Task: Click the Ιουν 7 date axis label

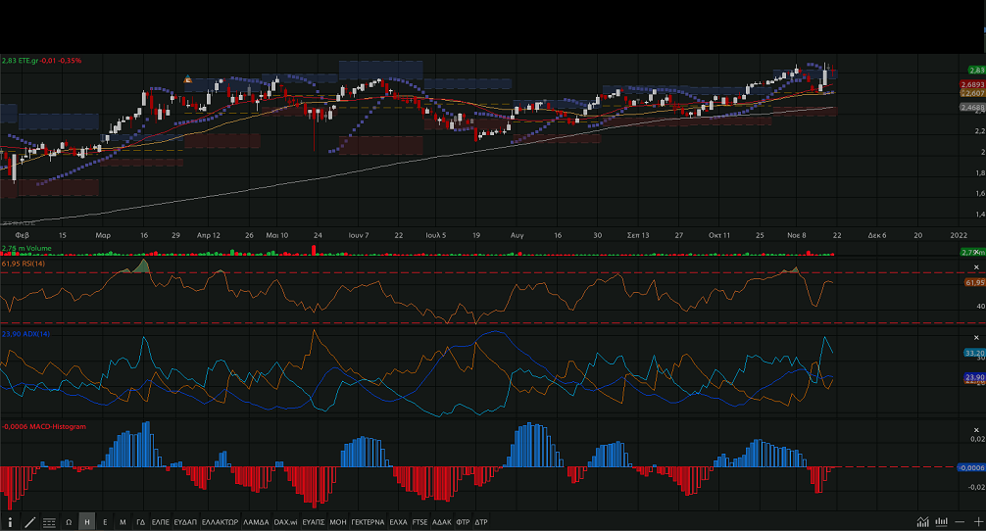Action: pyautogui.click(x=359, y=235)
